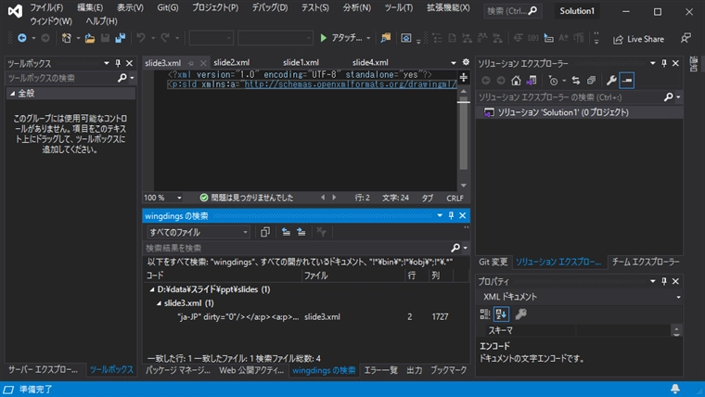
Task: Click sync with active document icon
Action: (x=576, y=81)
